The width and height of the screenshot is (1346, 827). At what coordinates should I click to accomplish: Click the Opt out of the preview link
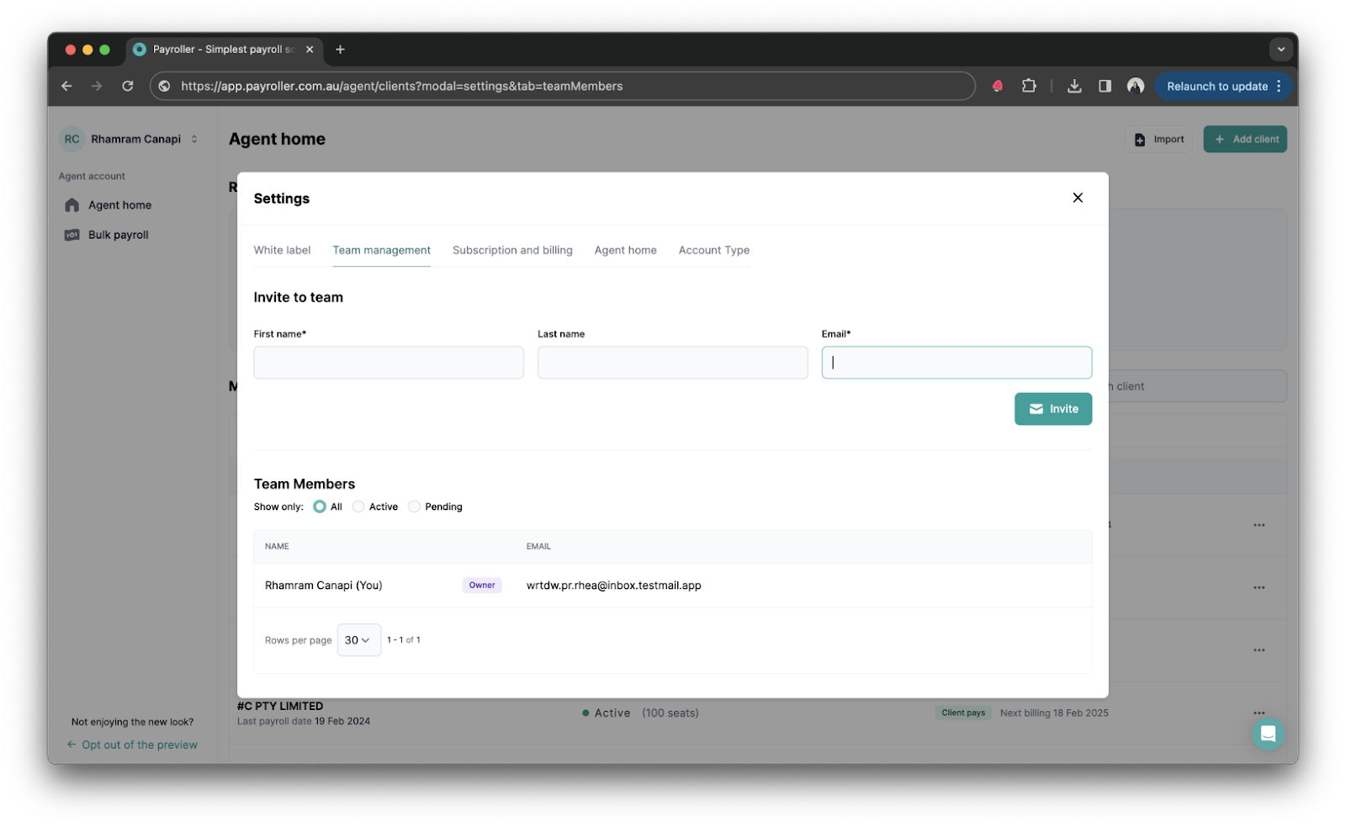[x=139, y=745]
